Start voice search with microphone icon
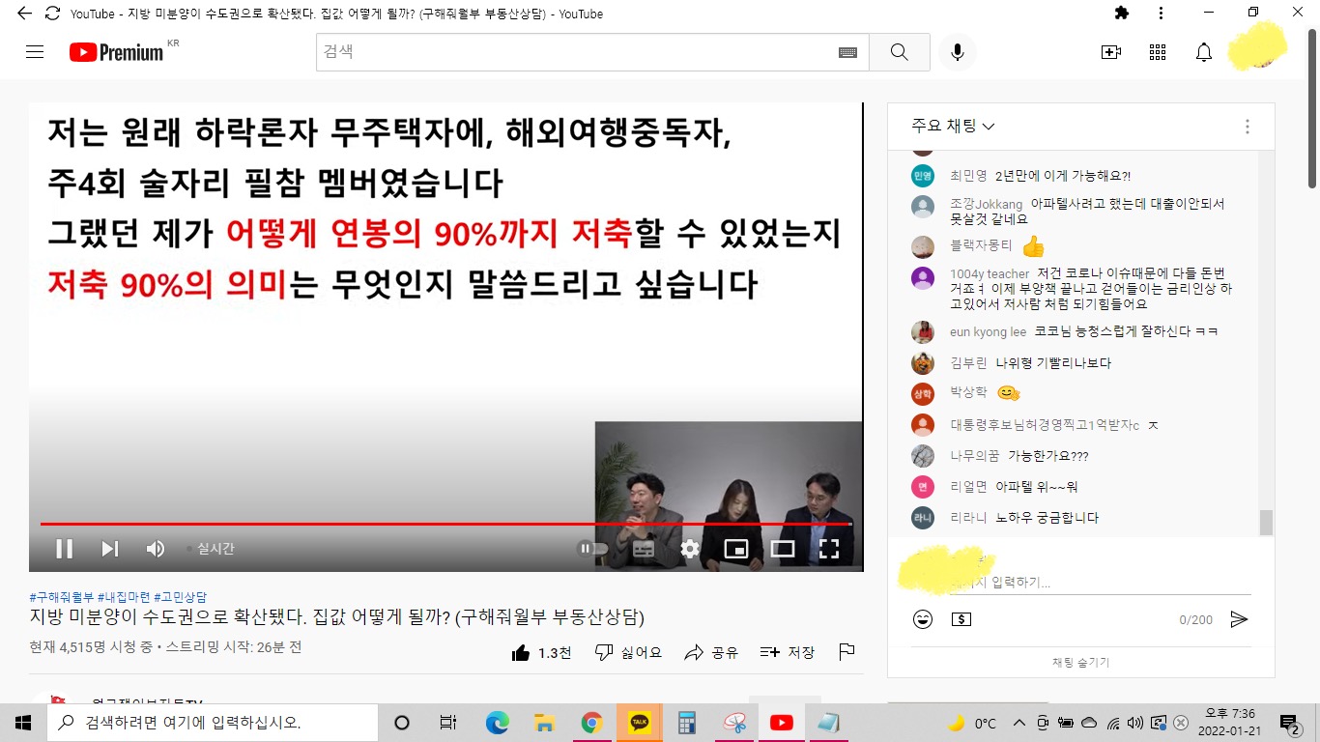This screenshot has width=1320, height=742. 957,52
